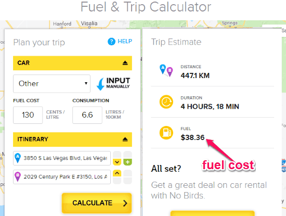The width and height of the screenshot is (286, 216).
Task: Click the 2029 Century Park E field
Action: pyautogui.click(x=62, y=177)
